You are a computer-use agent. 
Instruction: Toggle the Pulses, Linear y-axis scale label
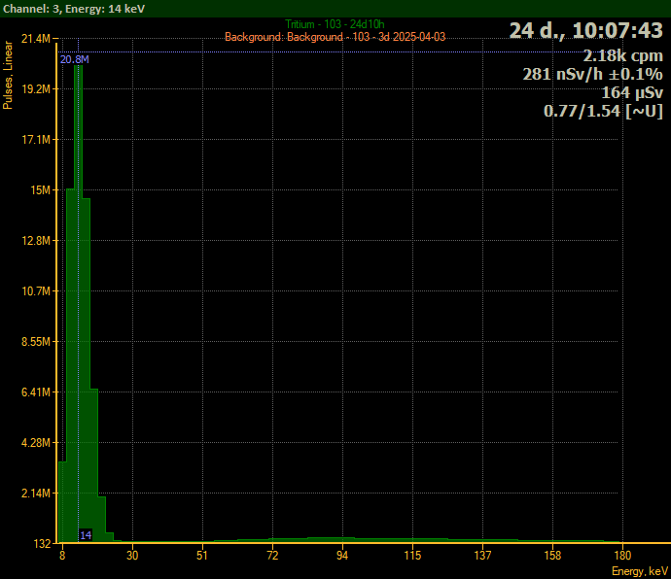(x=9, y=75)
